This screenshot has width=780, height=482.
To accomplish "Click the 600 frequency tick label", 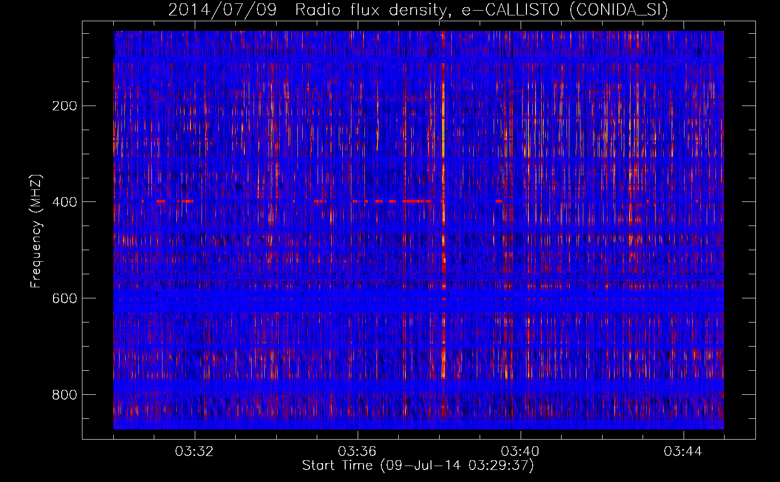I will [64, 298].
